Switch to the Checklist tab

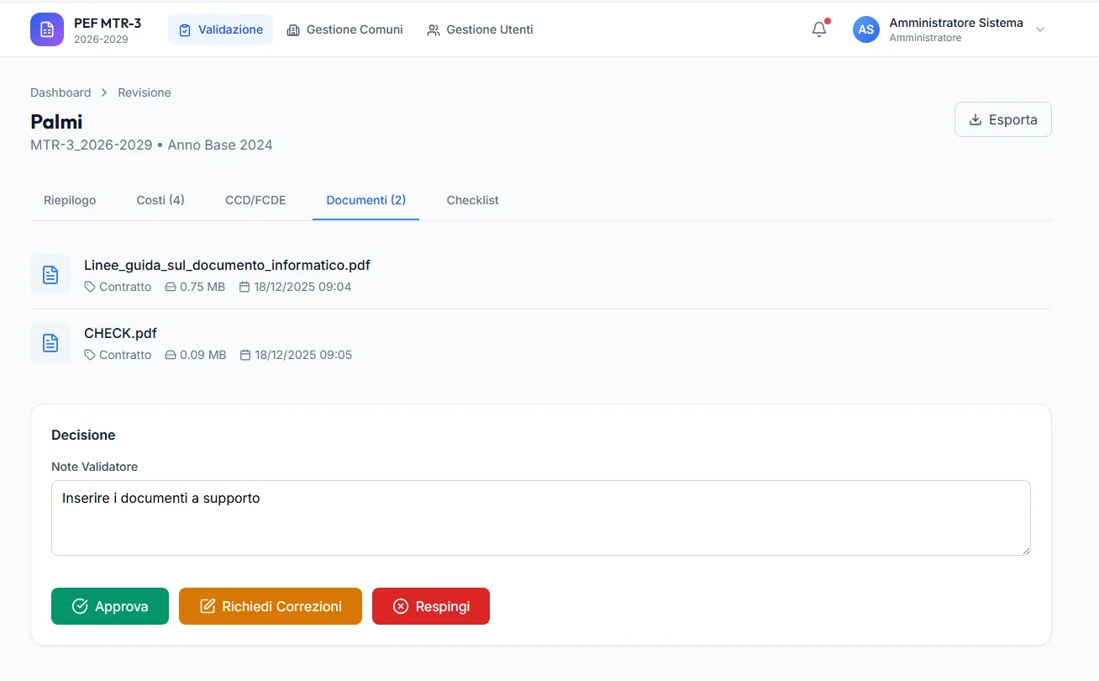pos(473,200)
